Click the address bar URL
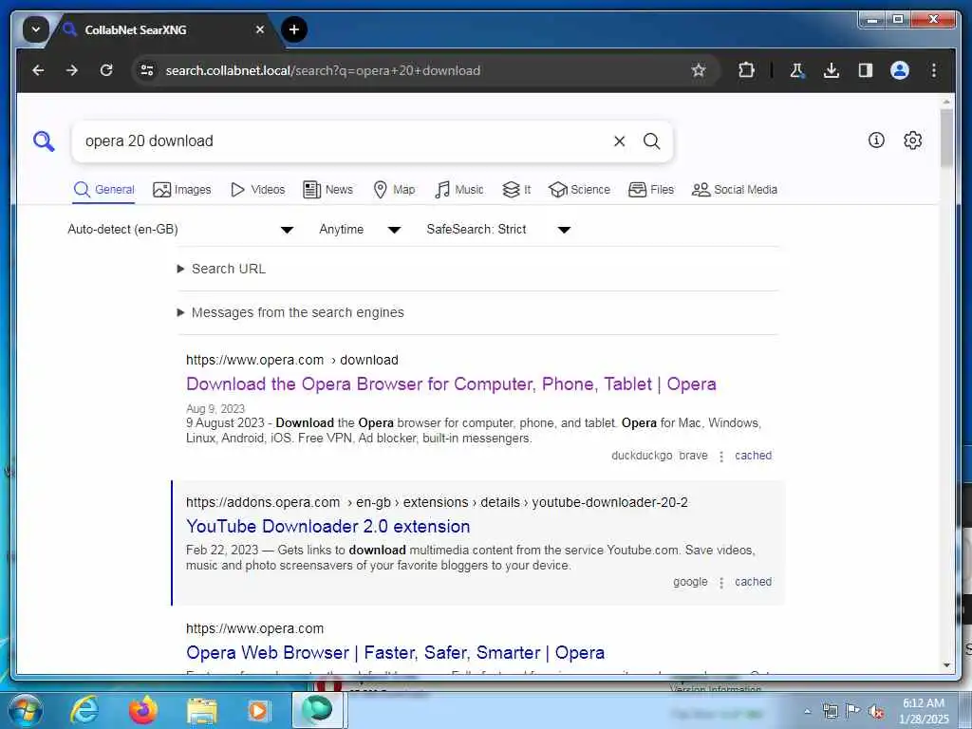Screen dimensions: 972x729 click(323, 70)
